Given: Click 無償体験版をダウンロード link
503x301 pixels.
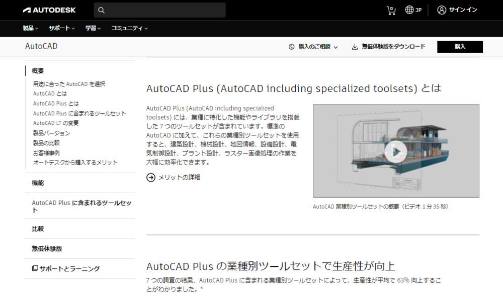Looking at the screenshot, I should click(394, 47).
